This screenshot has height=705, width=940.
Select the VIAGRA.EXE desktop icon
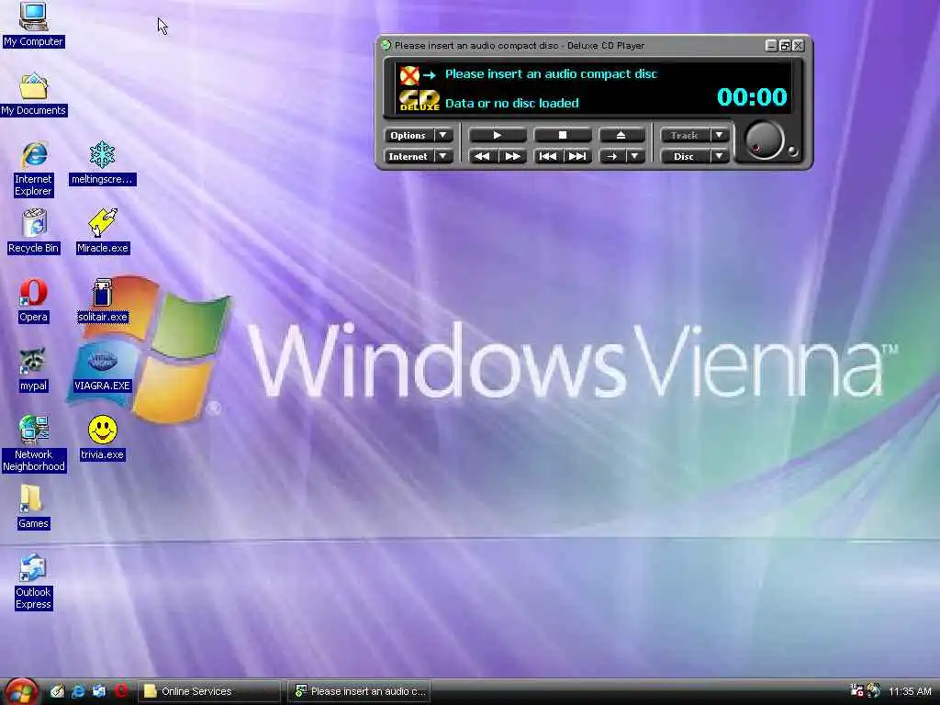click(103, 370)
